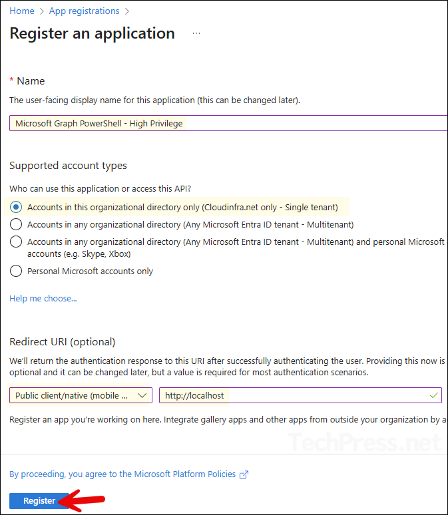Click the breadcrumb chevron after Home
The image size is (448, 515).
[41, 11]
